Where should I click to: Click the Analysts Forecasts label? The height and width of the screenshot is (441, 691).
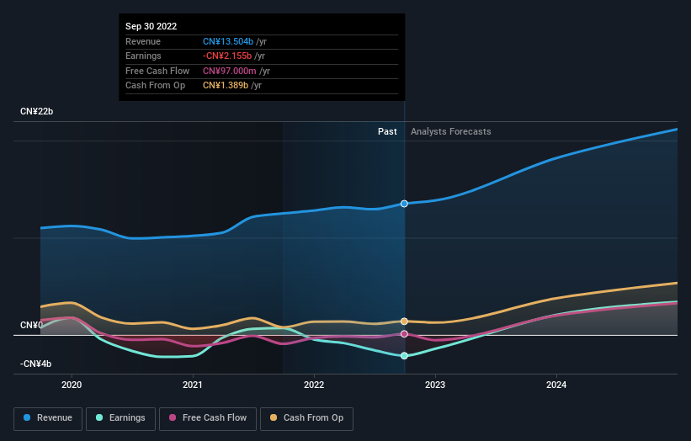[451, 131]
